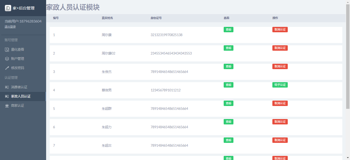The height and width of the screenshot is (160, 350).
Task: Click the 消费者认证 card icon
Action: point(7,87)
